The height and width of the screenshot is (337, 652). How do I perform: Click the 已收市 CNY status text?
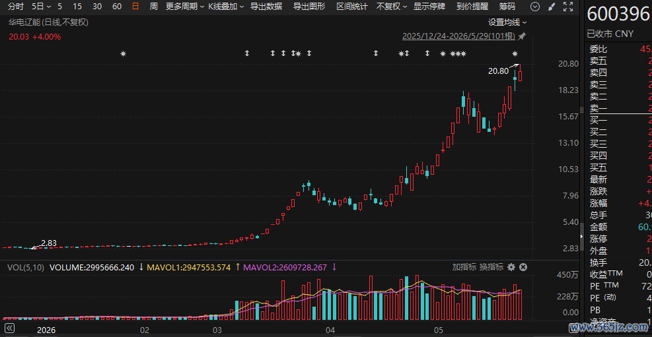[610, 34]
